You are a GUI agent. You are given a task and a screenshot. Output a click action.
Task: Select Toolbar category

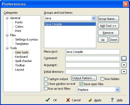(x=20, y=65)
